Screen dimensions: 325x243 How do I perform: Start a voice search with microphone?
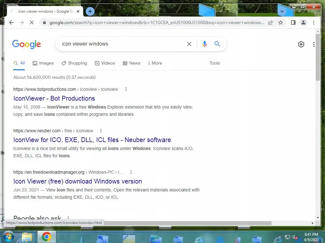click(205, 44)
